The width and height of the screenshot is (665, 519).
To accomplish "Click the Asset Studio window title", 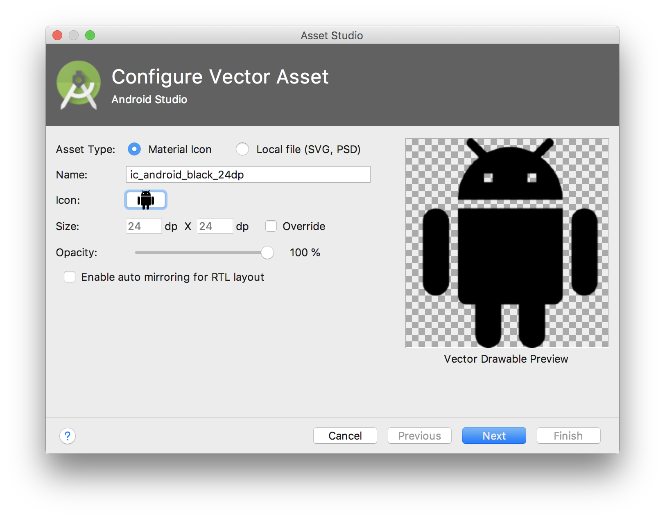I will tap(332, 36).
